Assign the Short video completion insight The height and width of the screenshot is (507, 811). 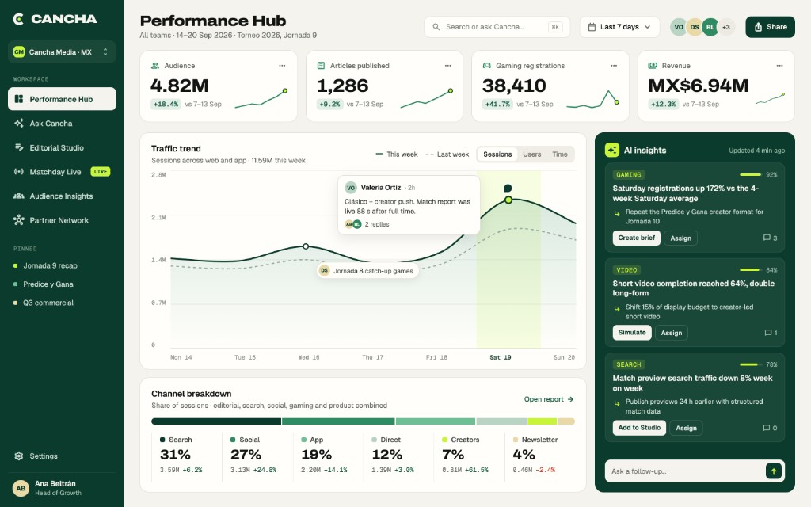(672, 333)
